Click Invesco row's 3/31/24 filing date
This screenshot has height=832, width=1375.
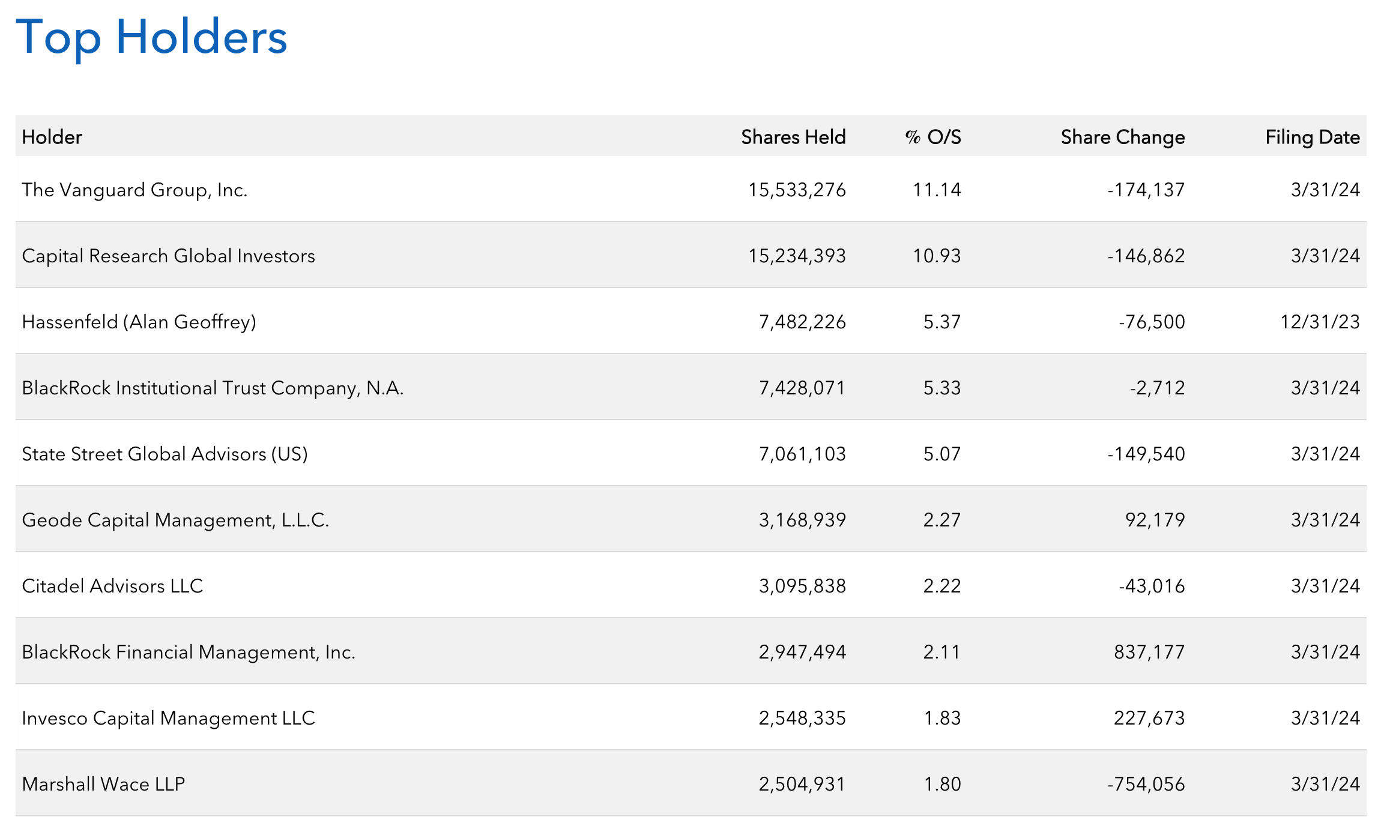pyautogui.click(x=1325, y=718)
